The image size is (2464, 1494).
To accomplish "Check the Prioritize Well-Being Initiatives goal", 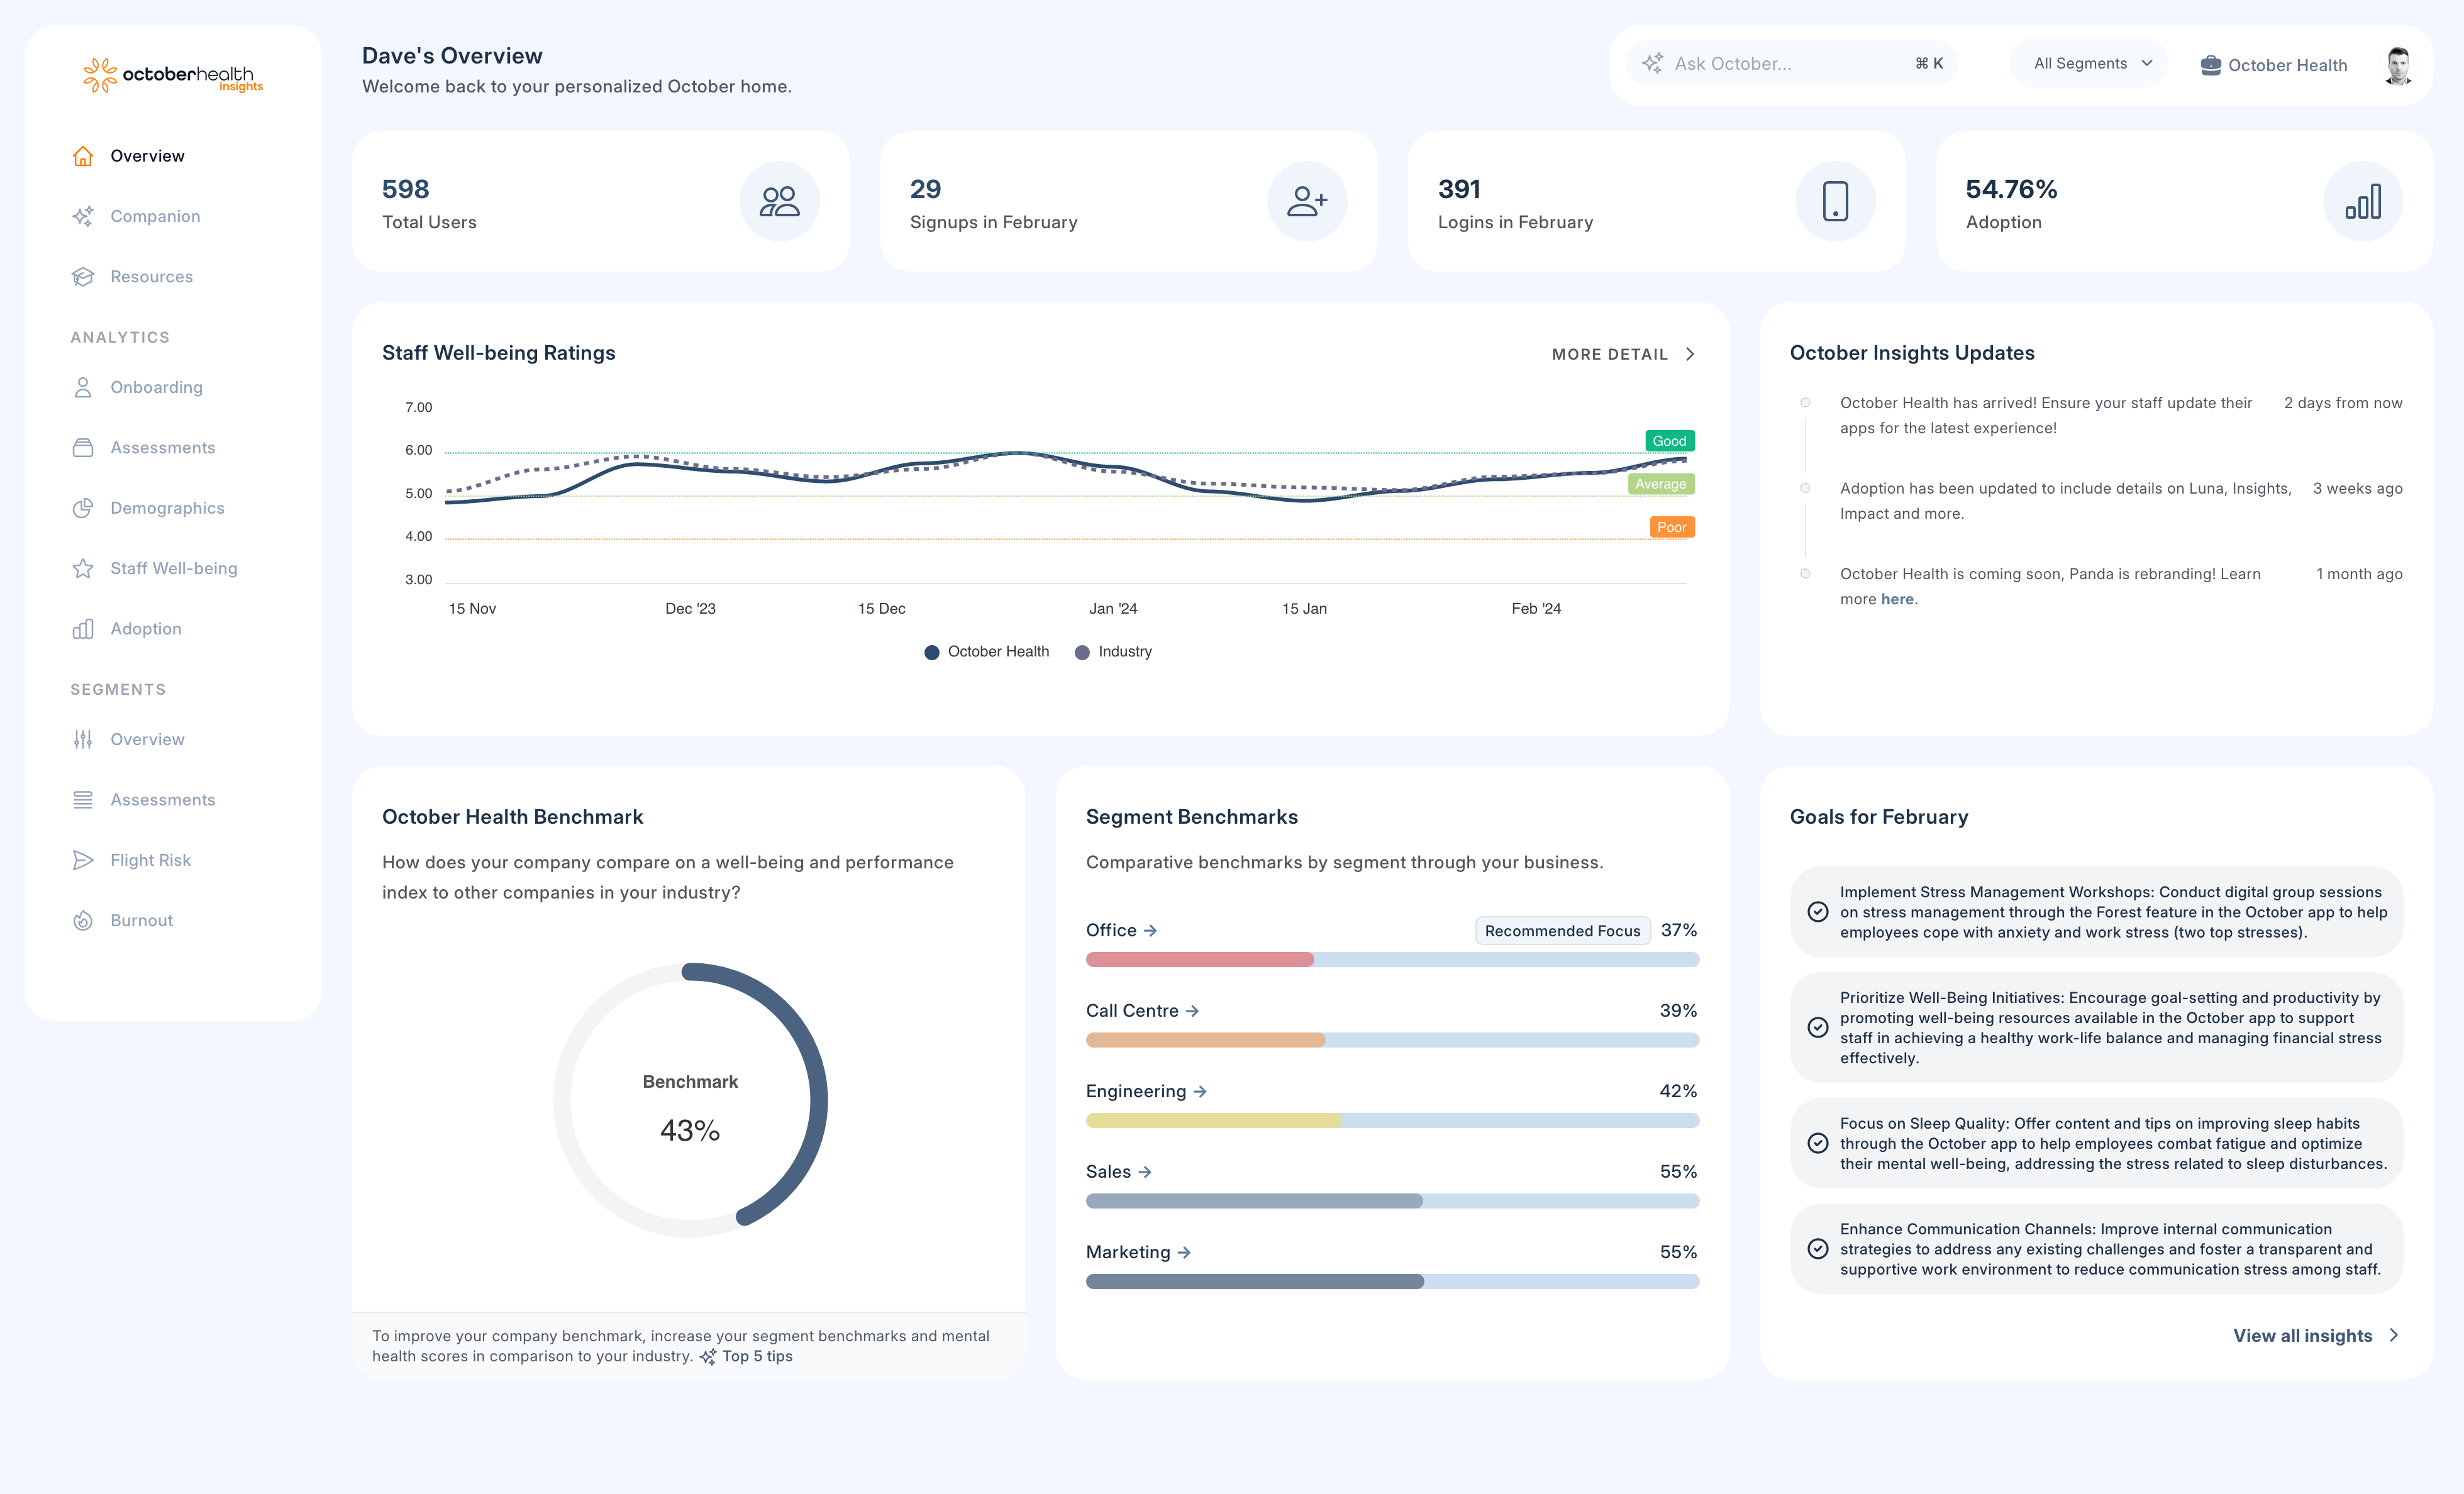I will click(1818, 1028).
